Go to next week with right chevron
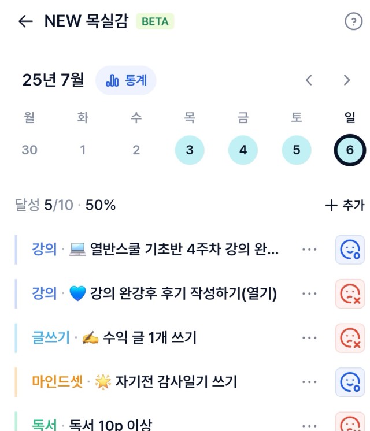This screenshot has height=431, width=370. click(347, 80)
